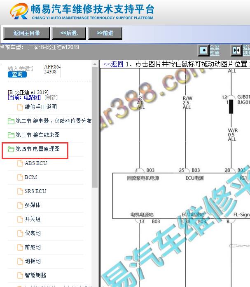Screen dimensions: 250x287
Task: Click the folder icon beside 第二节
Action: pos(11,121)
